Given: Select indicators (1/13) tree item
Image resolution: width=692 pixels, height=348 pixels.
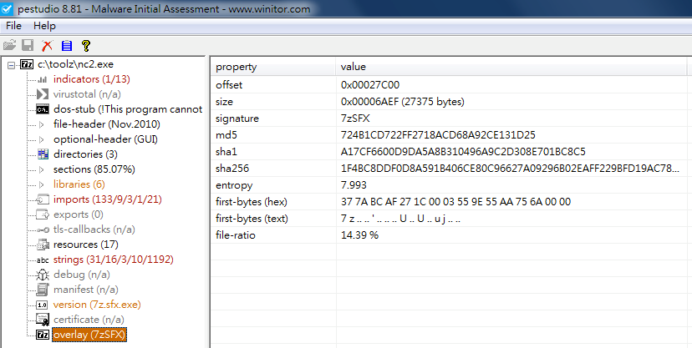Looking at the screenshot, I should click(x=91, y=79).
